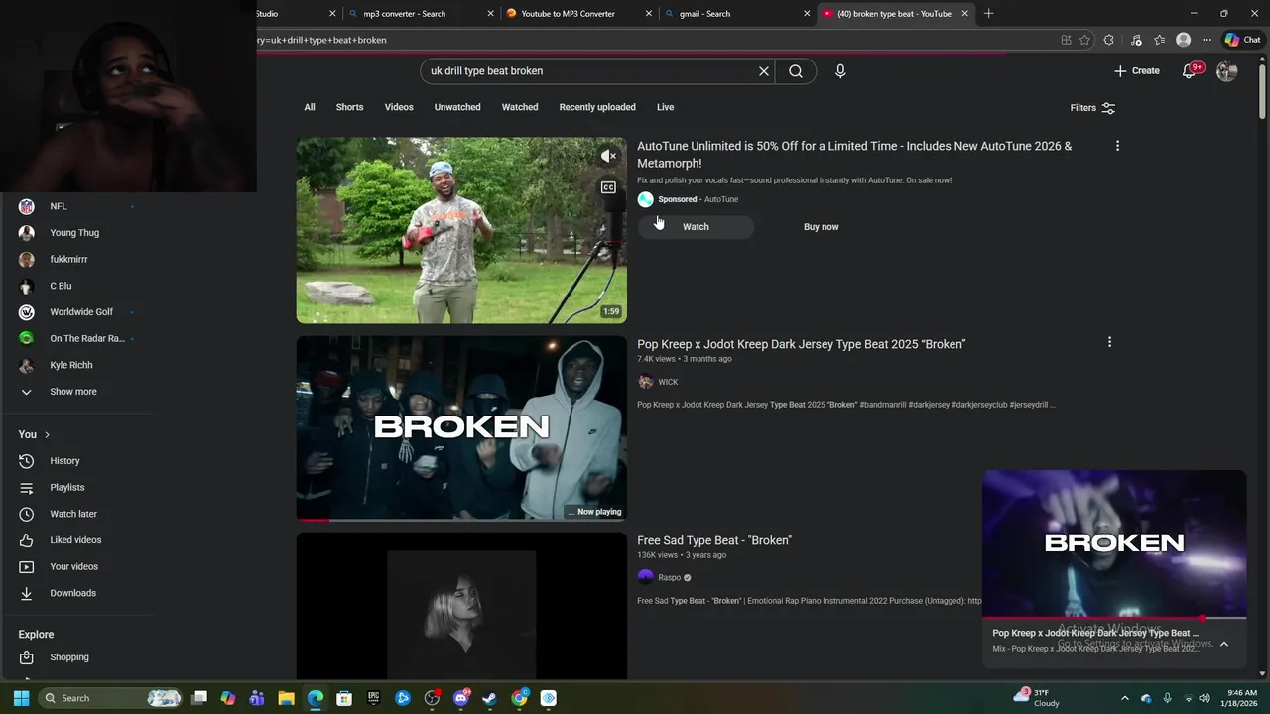1270x714 pixels.
Task: Expand the You section chevron
Action: (47, 435)
